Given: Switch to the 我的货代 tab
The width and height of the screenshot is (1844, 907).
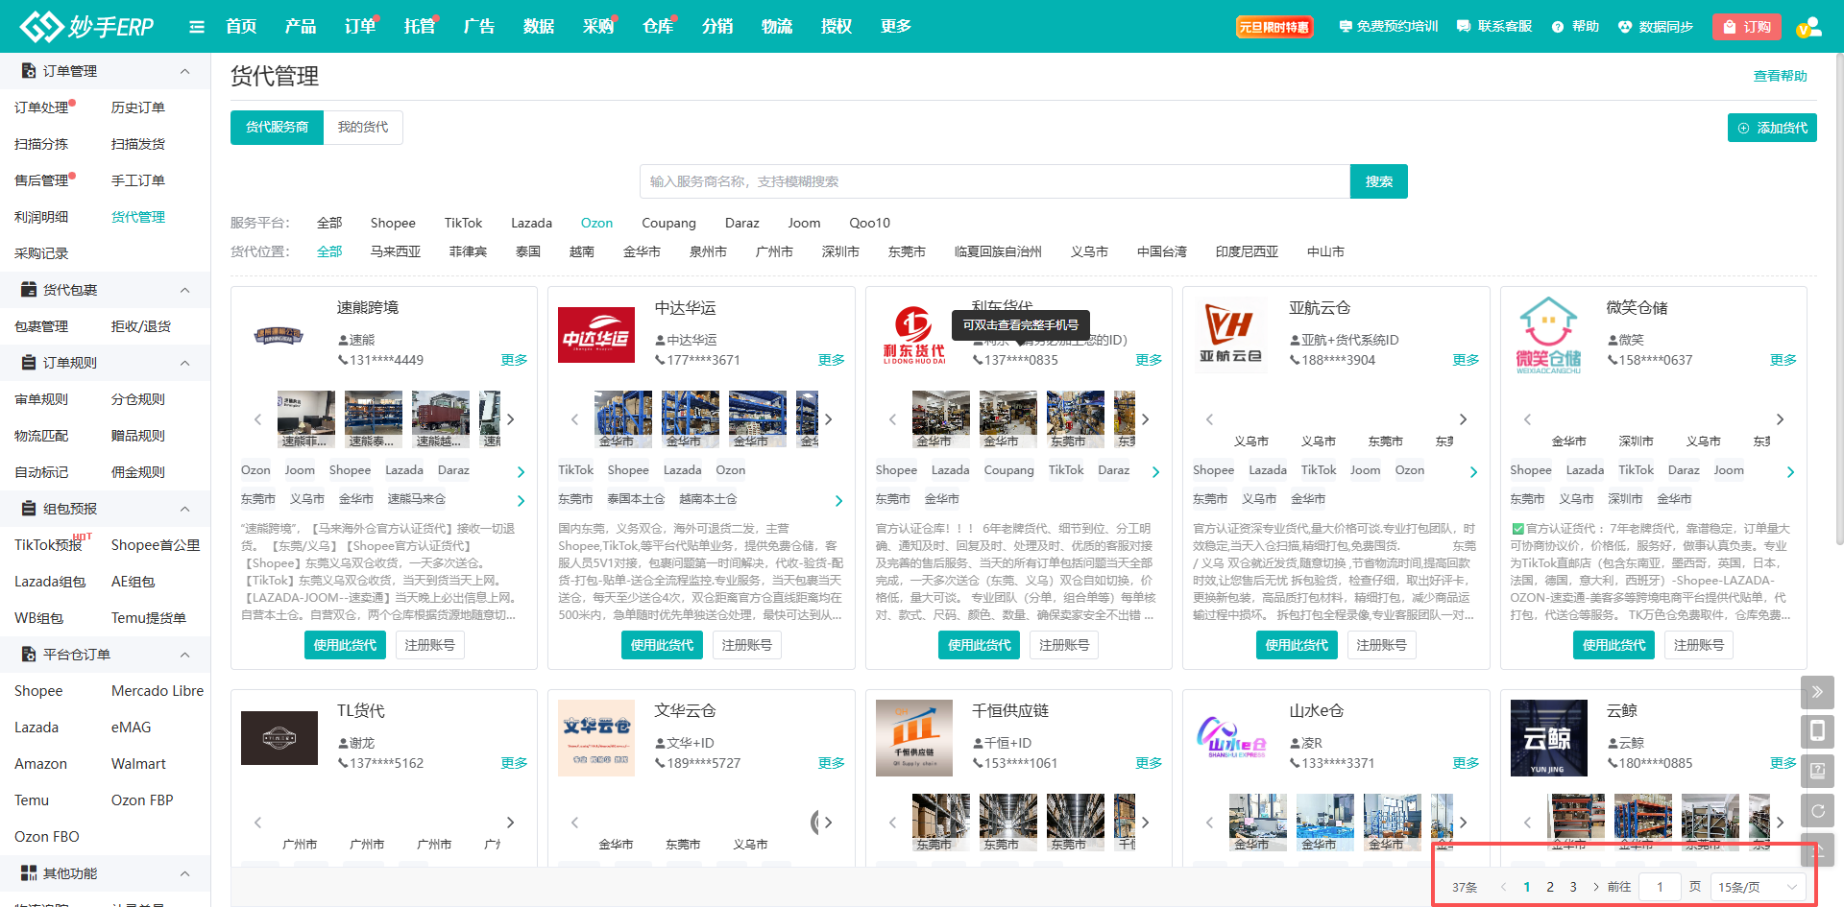Looking at the screenshot, I should pyautogui.click(x=363, y=128).
